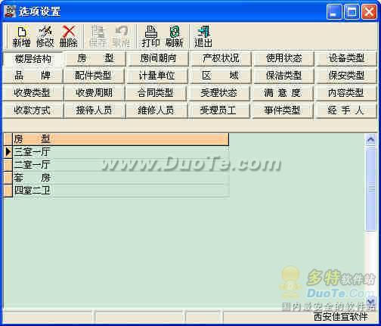This screenshot has height=326, width=381.
Task: Click the greyed 保存 (save) toolbar icon
Action: [x=98, y=36]
